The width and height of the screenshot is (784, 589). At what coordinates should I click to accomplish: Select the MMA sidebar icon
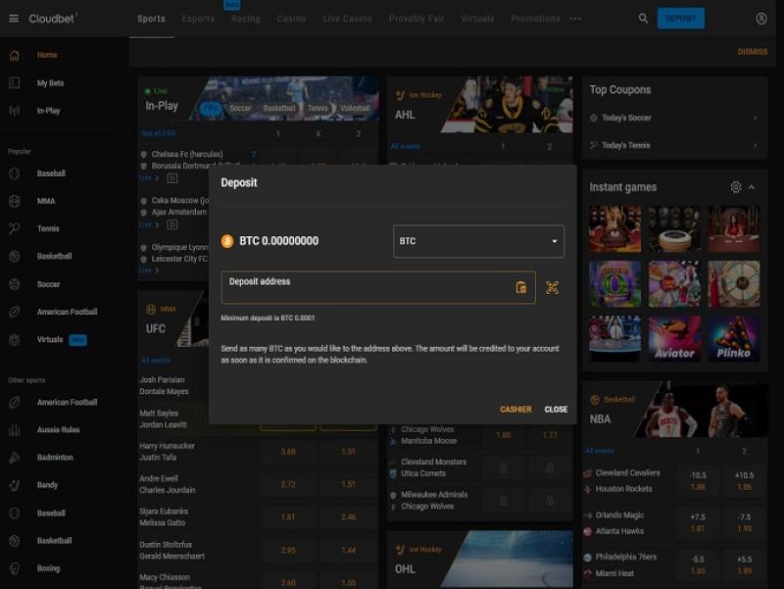[14, 201]
